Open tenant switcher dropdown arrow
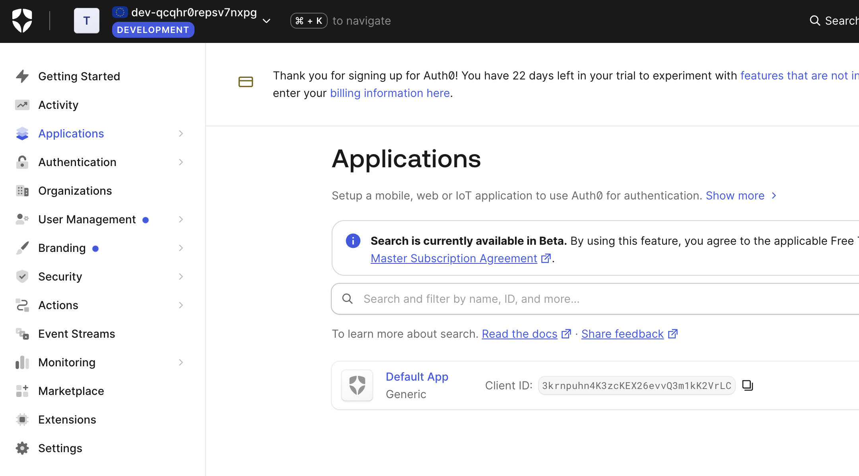Image resolution: width=859 pixels, height=476 pixels. (x=267, y=21)
